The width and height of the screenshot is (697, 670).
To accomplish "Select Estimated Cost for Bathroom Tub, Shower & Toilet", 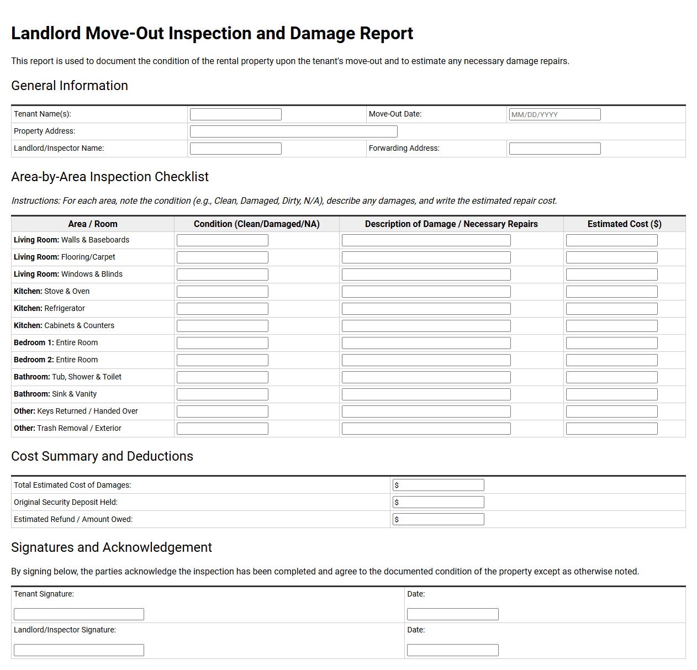I will 612,377.
